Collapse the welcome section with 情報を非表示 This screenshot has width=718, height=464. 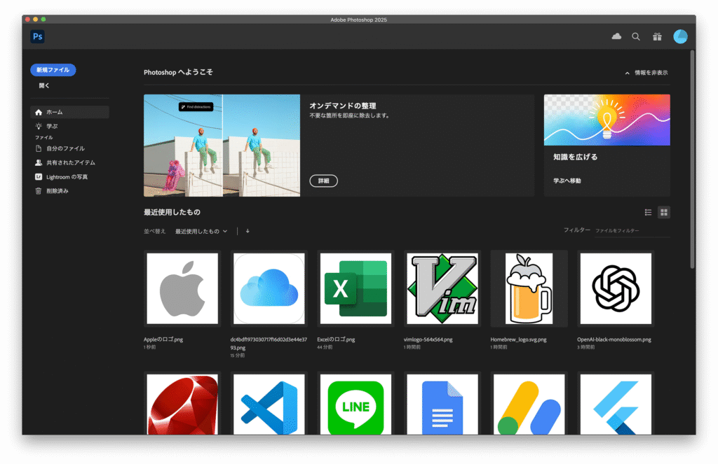pyautogui.click(x=646, y=73)
